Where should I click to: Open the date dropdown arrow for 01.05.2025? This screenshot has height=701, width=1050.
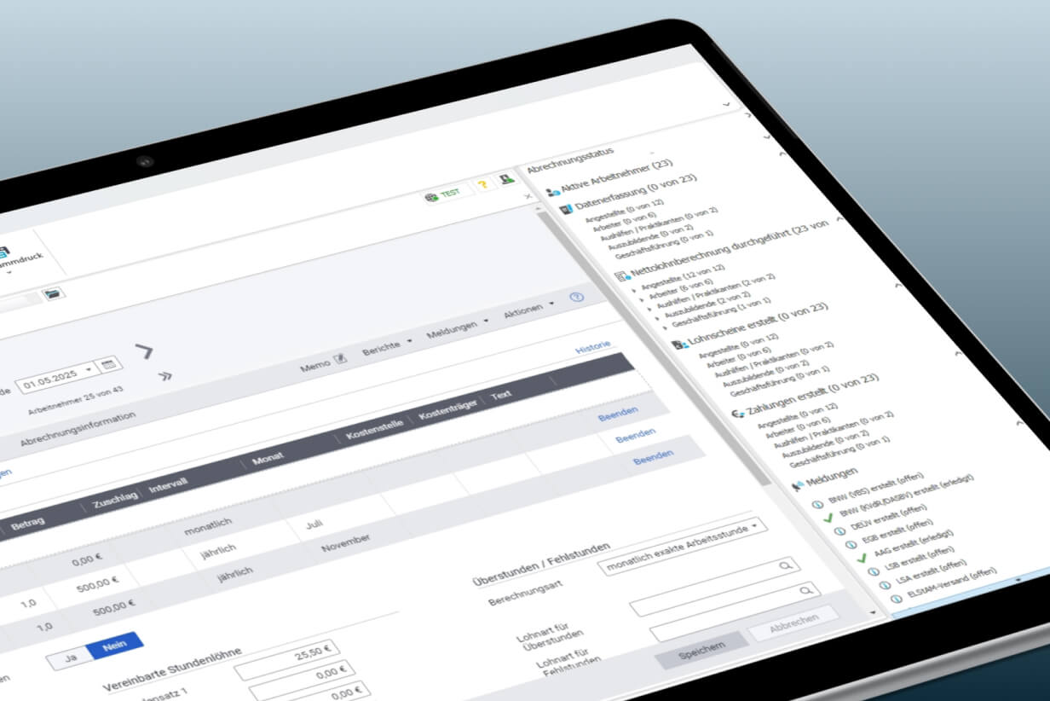89,370
